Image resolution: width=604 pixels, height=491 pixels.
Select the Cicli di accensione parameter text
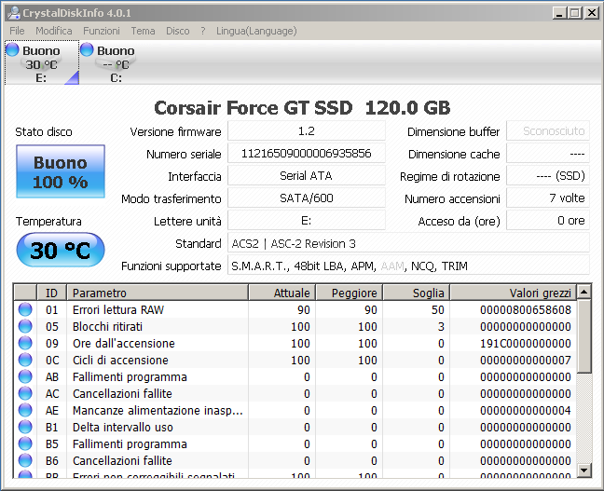point(120,360)
